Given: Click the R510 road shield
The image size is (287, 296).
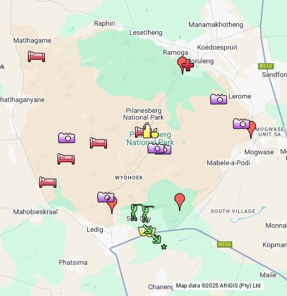Looking at the screenshot, I should pyautogui.click(x=266, y=66).
